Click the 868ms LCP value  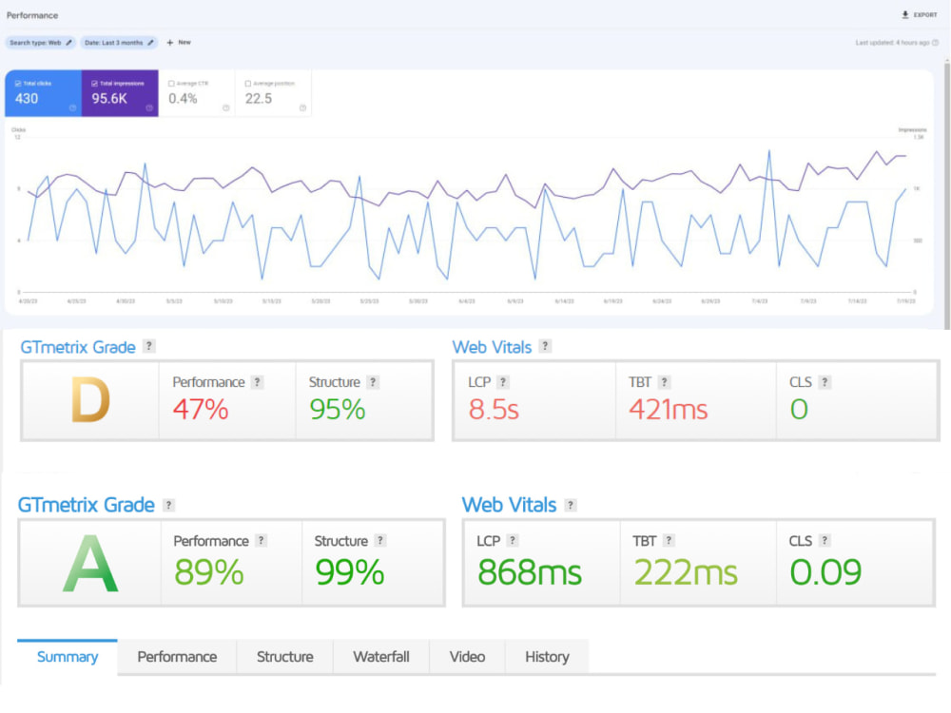click(530, 572)
